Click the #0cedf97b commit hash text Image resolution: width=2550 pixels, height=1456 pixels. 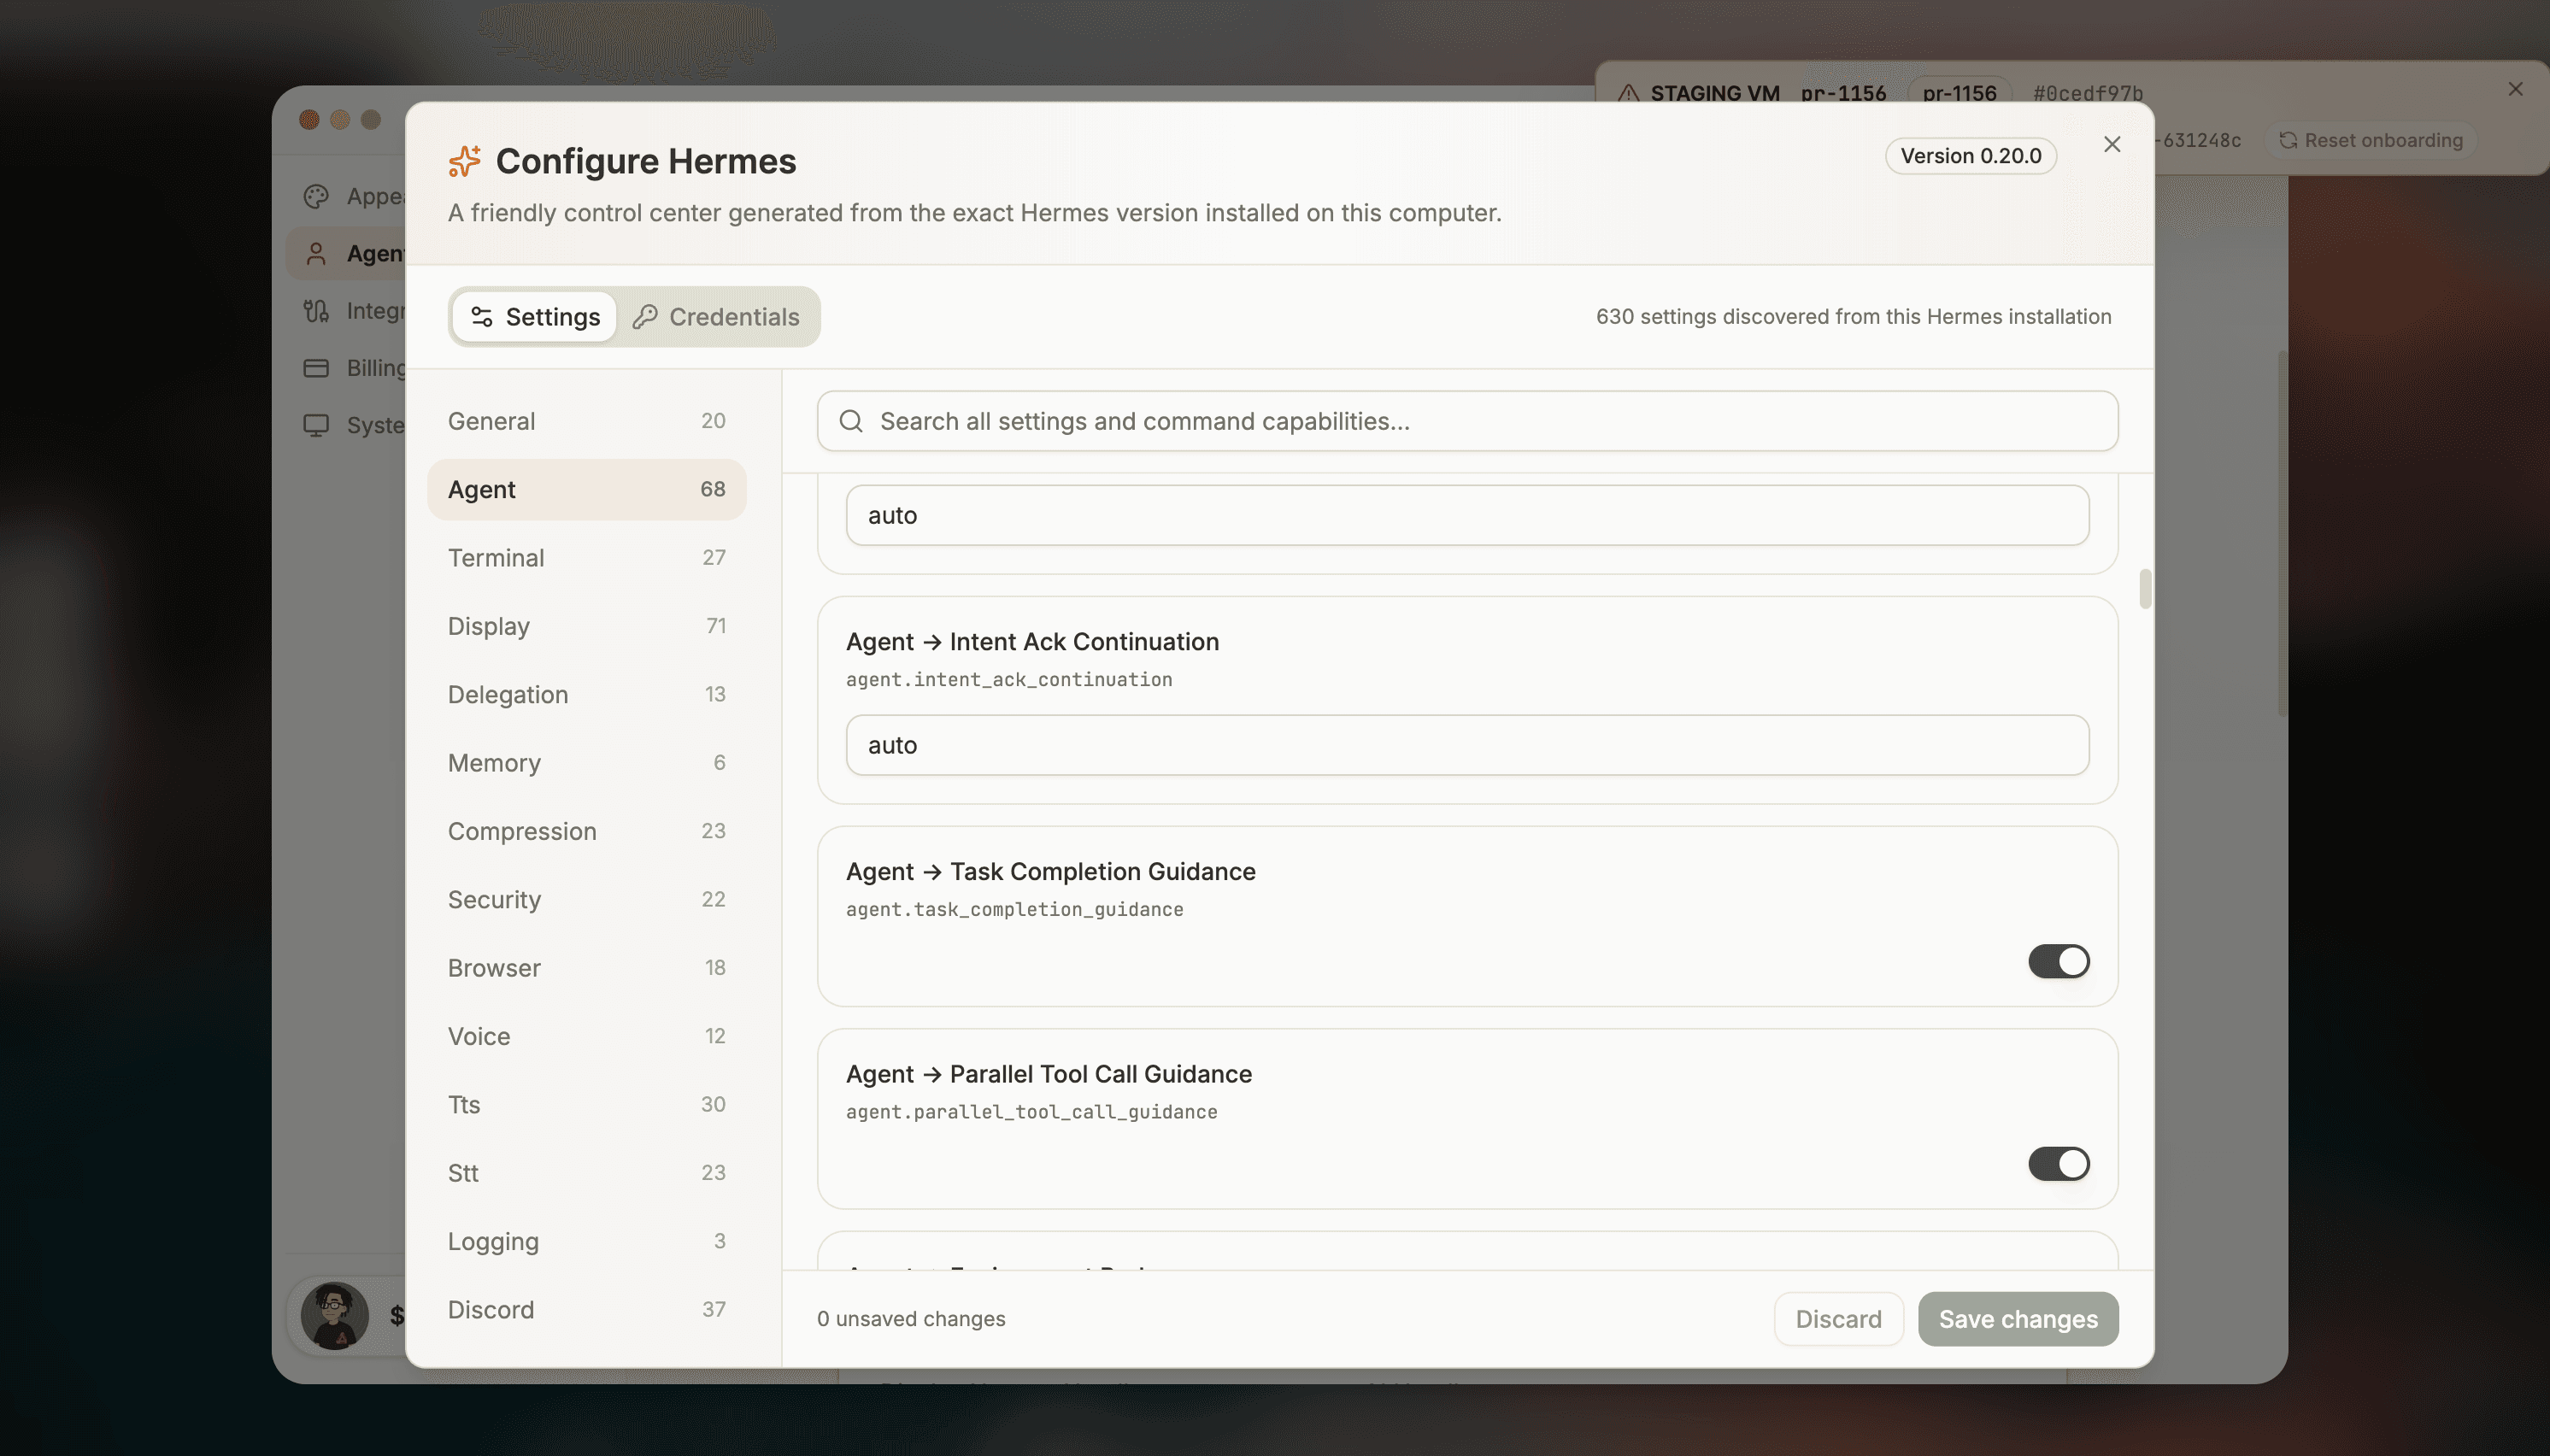pos(2087,93)
